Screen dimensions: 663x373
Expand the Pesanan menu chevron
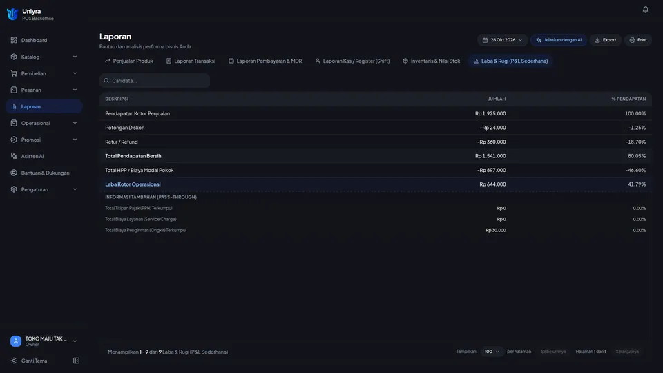pyautogui.click(x=75, y=90)
